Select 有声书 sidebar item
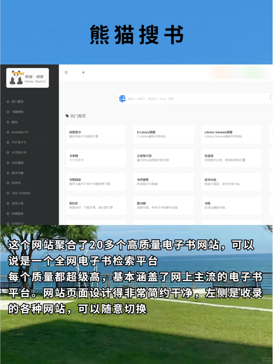The height and width of the screenshot is (364, 273). pos(16,183)
